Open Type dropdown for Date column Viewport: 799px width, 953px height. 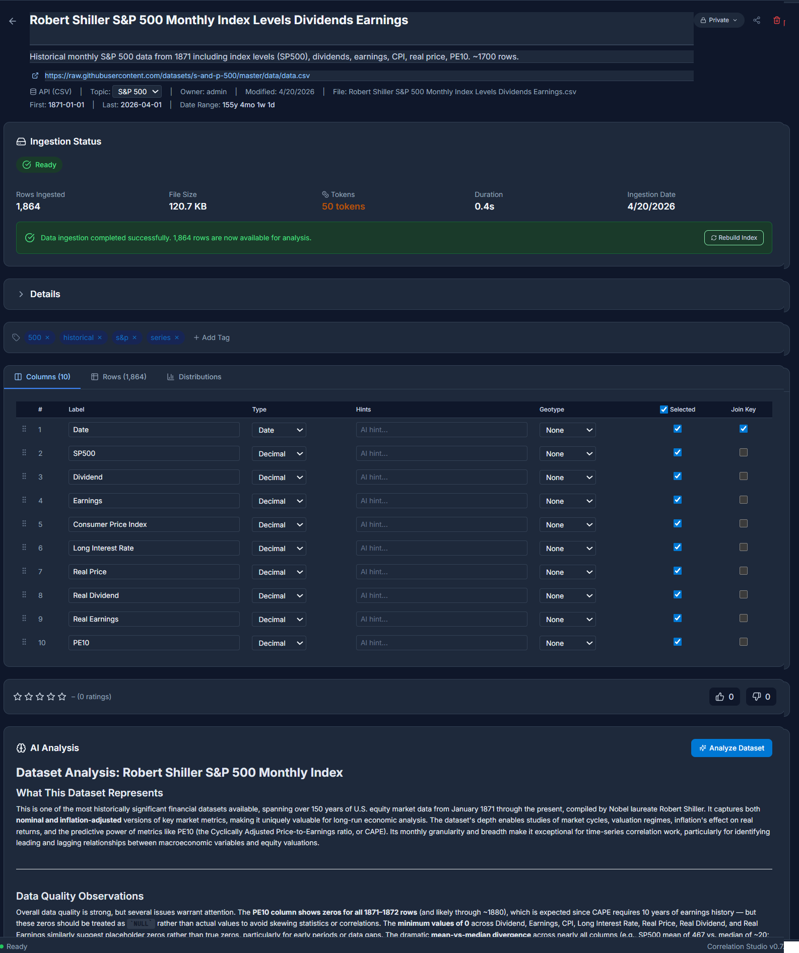[279, 430]
